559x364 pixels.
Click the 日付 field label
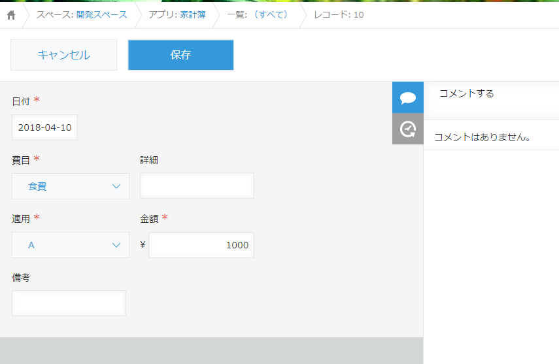[21, 101]
